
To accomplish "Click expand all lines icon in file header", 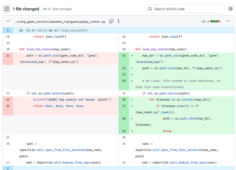I will tap(119, 21).
